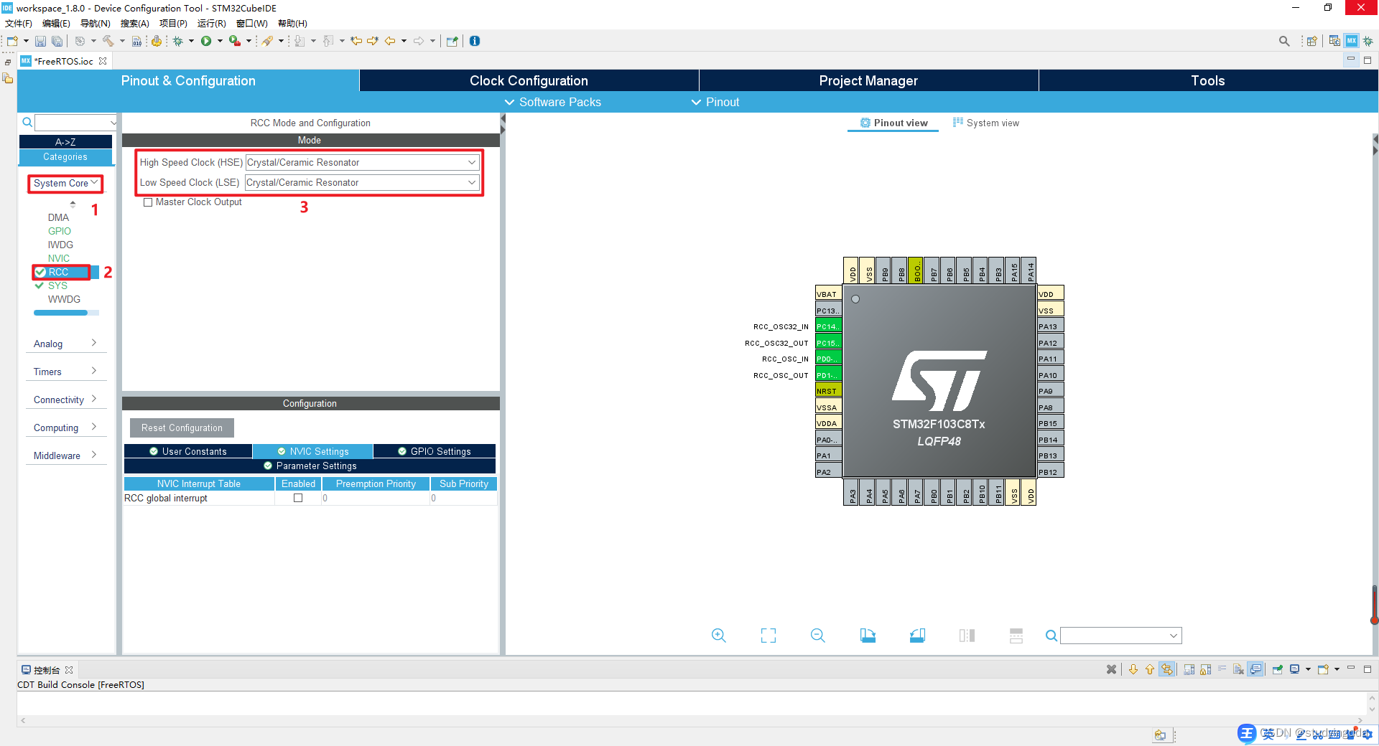This screenshot has height=746, width=1379.
Task: Click the blue Information icon in toolbar
Action: [x=475, y=41]
